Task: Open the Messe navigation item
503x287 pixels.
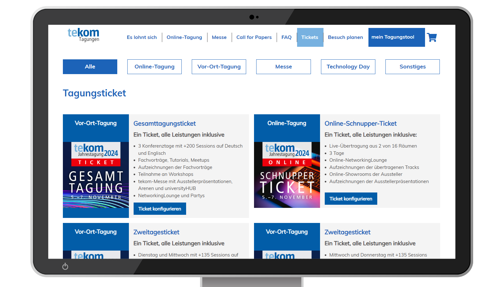Action: (219, 37)
